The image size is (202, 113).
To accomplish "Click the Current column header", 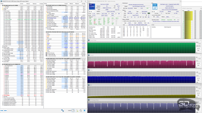I will (x=21, y=4).
